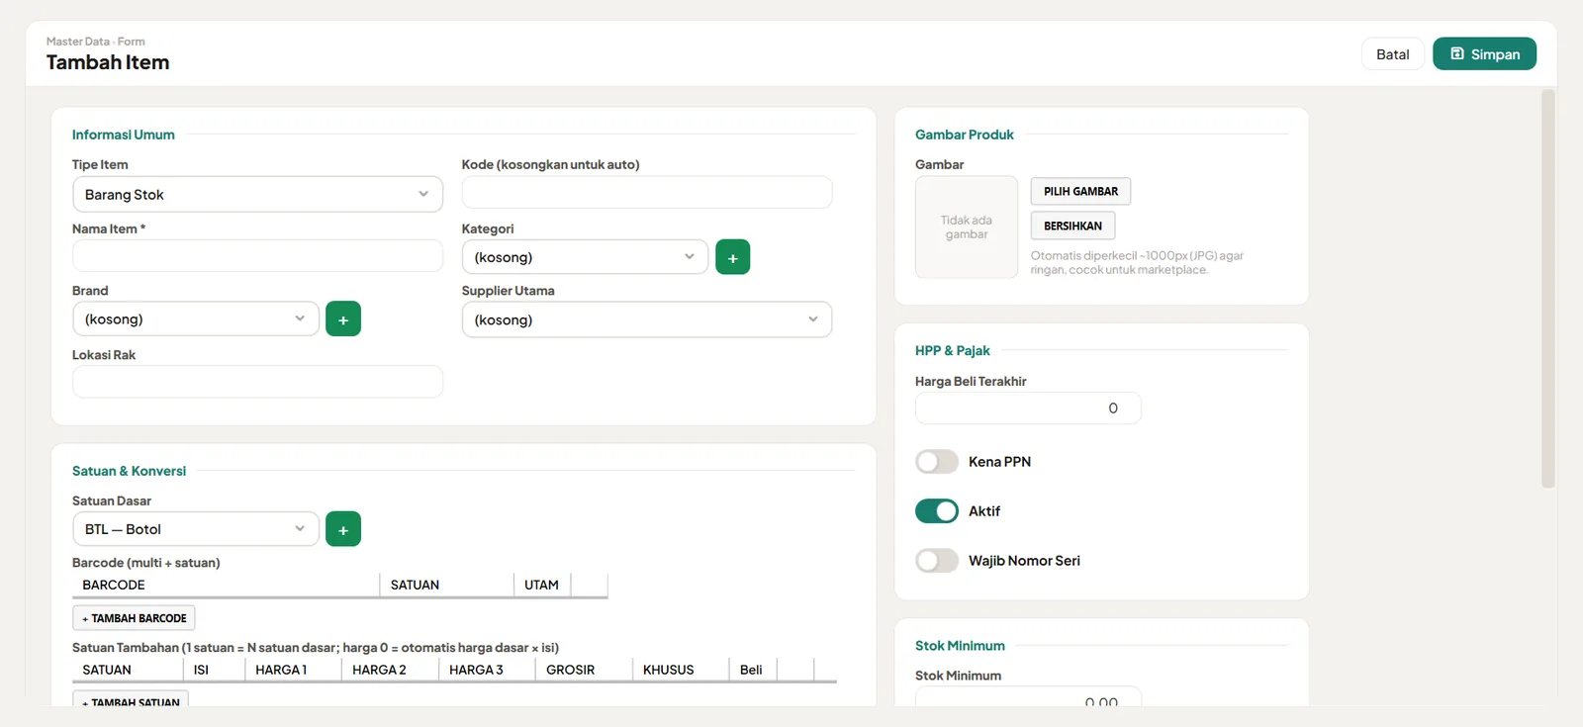Disable the Aktif switch

coord(937,511)
